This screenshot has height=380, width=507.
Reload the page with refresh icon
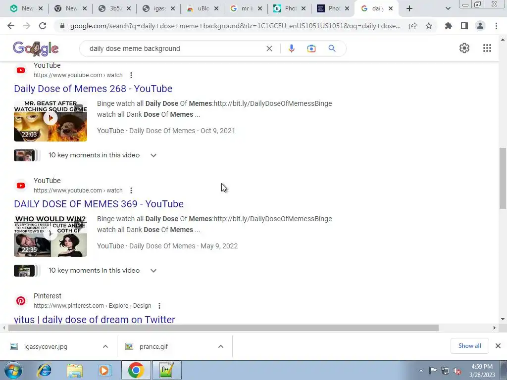[43, 26]
